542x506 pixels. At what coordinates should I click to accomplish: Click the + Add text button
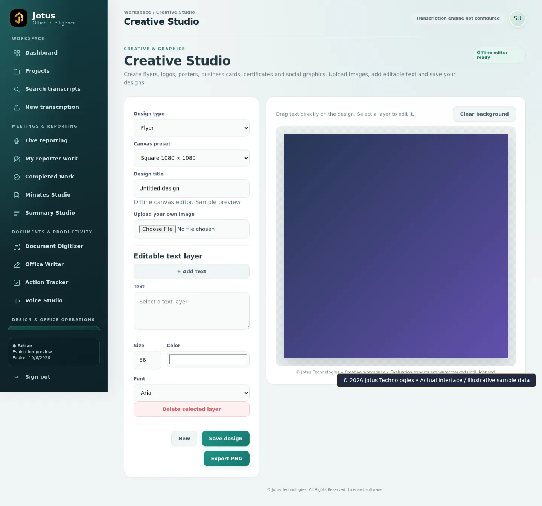click(192, 271)
